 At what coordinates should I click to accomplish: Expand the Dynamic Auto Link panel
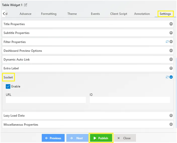[88, 60]
